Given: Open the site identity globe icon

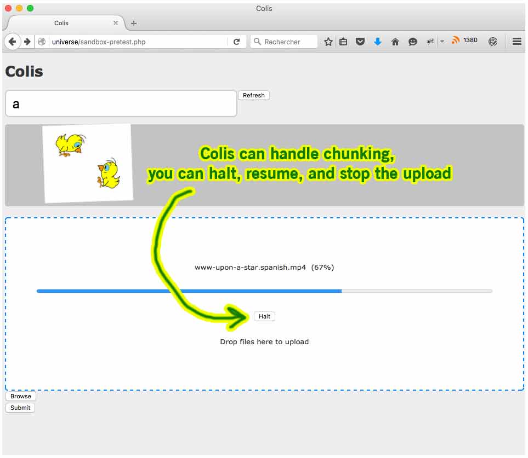Looking at the screenshot, I should [x=42, y=41].
